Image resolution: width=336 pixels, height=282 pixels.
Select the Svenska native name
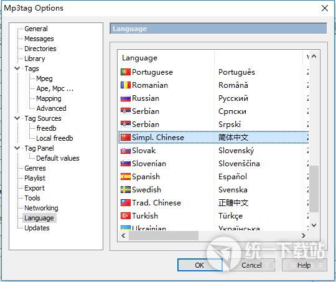coord(233,190)
